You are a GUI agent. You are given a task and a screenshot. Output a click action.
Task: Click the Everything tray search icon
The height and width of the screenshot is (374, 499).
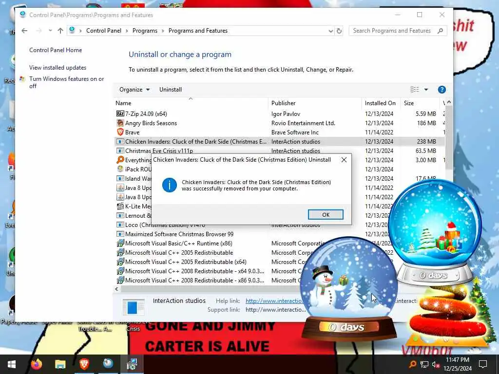click(x=412, y=364)
